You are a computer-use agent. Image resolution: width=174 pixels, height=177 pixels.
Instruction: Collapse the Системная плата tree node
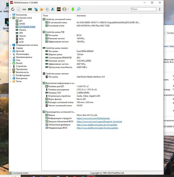pyautogui.click(x=11, y=18)
